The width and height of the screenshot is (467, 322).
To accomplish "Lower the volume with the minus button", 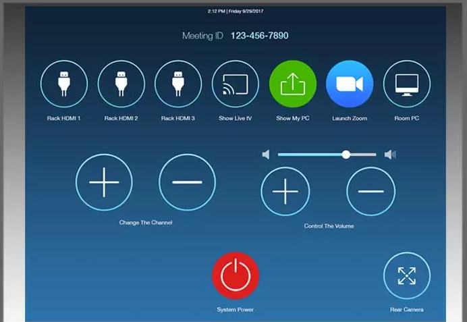I will pos(370,191).
